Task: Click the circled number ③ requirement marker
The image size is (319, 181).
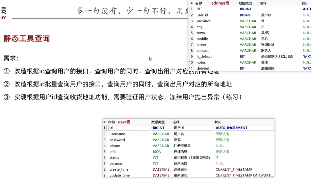Action: point(6,97)
